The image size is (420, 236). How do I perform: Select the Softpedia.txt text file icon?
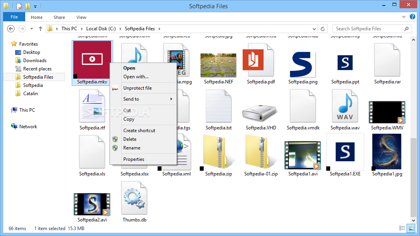[219, 106]
